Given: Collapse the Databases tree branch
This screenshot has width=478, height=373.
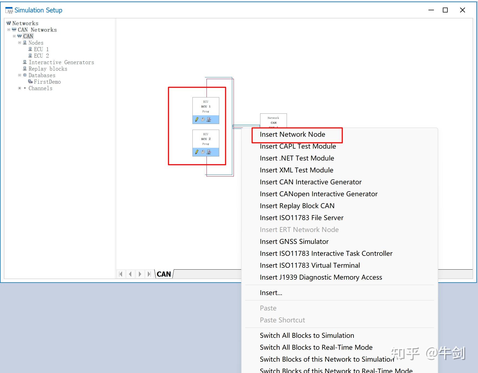Looking at the screenshot, I should click(19, 75).
